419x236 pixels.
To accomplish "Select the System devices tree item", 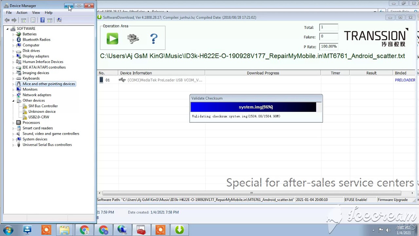I will point(35,139).
